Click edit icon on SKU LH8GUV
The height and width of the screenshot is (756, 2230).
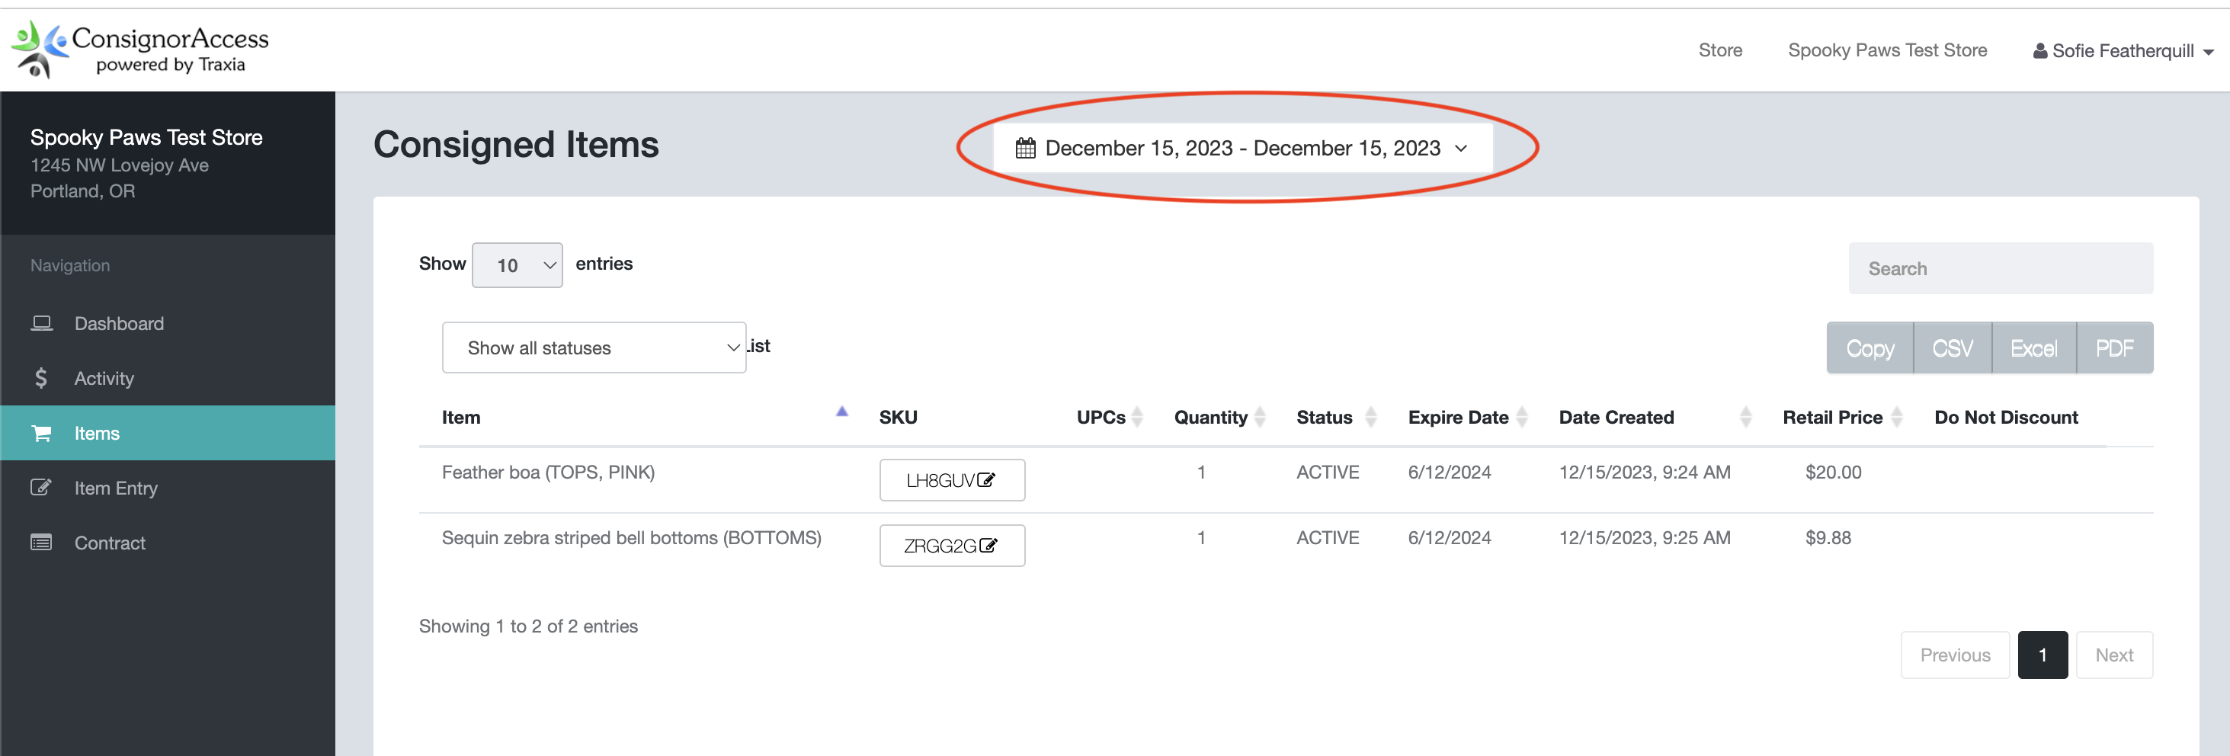[x=986, y=480]
